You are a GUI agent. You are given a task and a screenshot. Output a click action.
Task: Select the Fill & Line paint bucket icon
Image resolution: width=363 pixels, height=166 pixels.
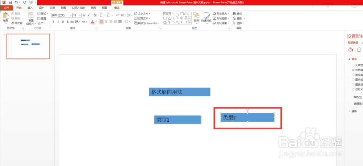(351, 49)
